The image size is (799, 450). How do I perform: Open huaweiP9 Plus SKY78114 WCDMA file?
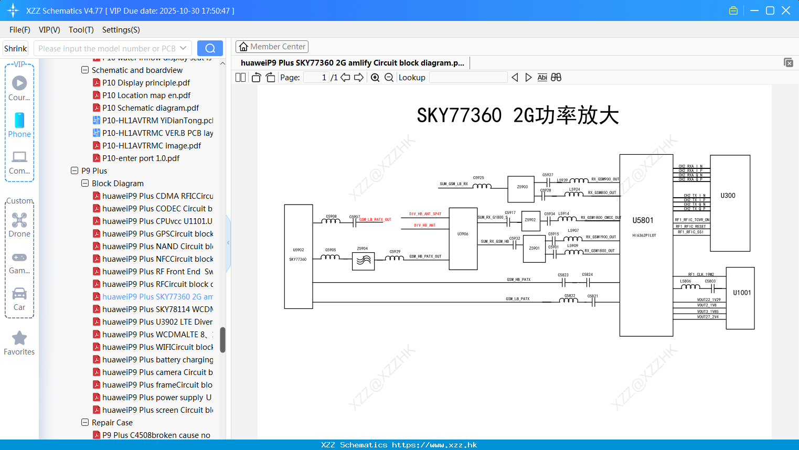pos(153,309)
